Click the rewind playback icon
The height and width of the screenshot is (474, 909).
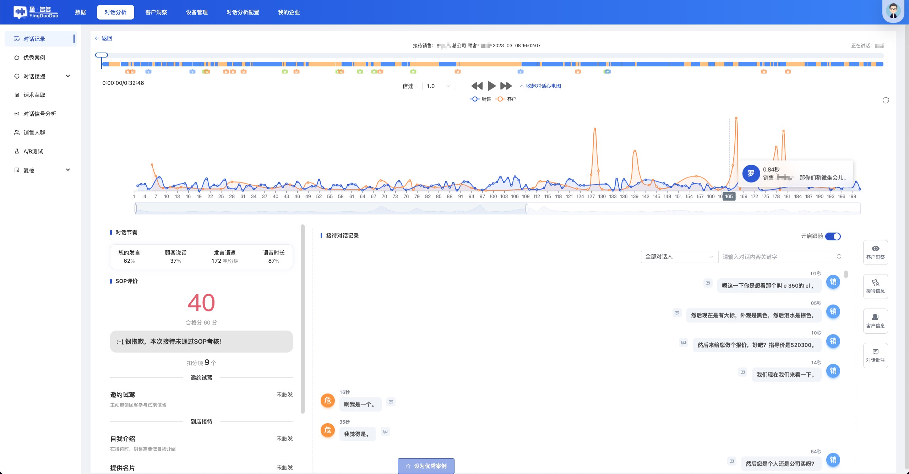point(477,86)
